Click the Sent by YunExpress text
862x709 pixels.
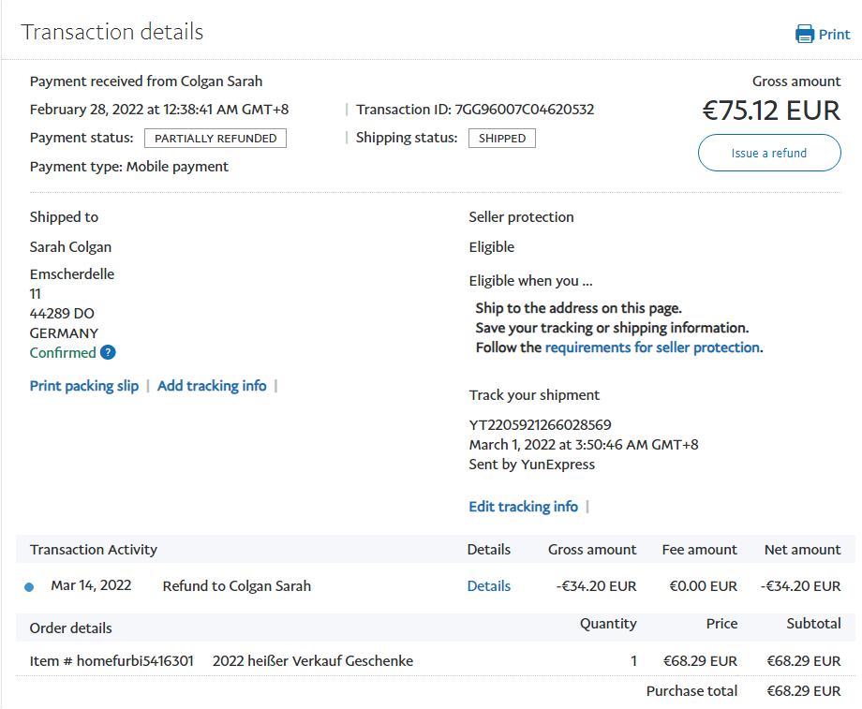point(531,465)
